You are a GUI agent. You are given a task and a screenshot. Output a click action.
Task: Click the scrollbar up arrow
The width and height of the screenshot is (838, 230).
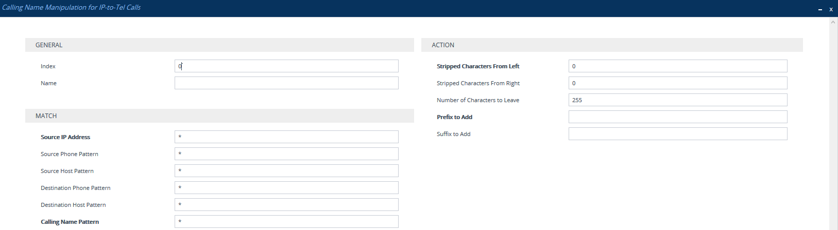point(833,22)
